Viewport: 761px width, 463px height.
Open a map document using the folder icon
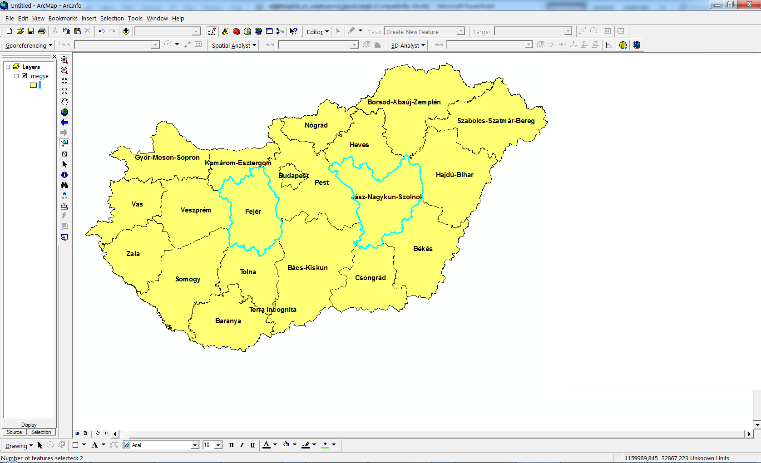pos(20,31)
